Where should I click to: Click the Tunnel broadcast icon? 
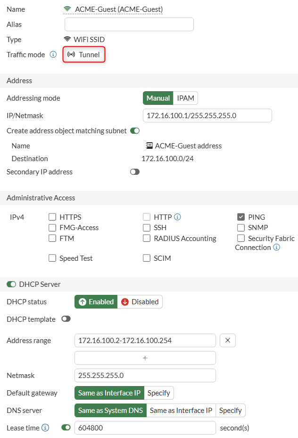tap(71, 54)
